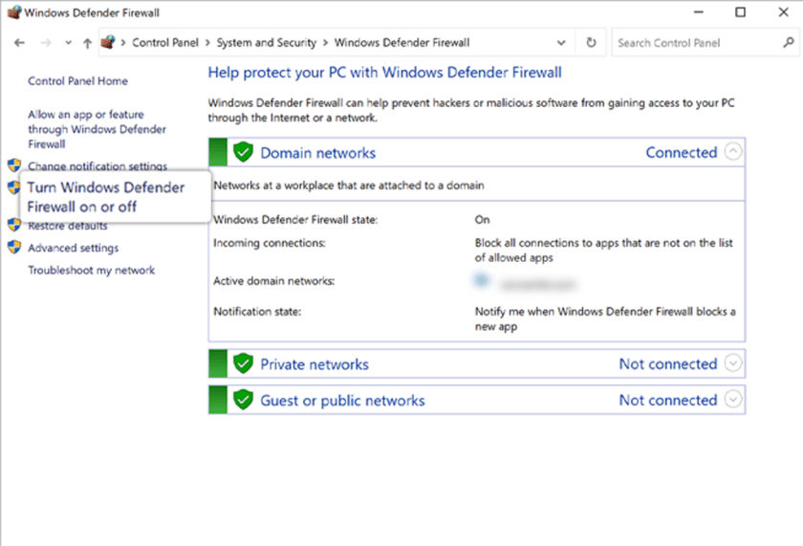The height and width of the screenshot is (546, 803).
Task: Click the Forward navigation arrow
Action: tap(46, 43)
